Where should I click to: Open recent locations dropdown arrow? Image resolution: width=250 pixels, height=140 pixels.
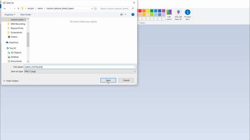(x=14, y=9)
